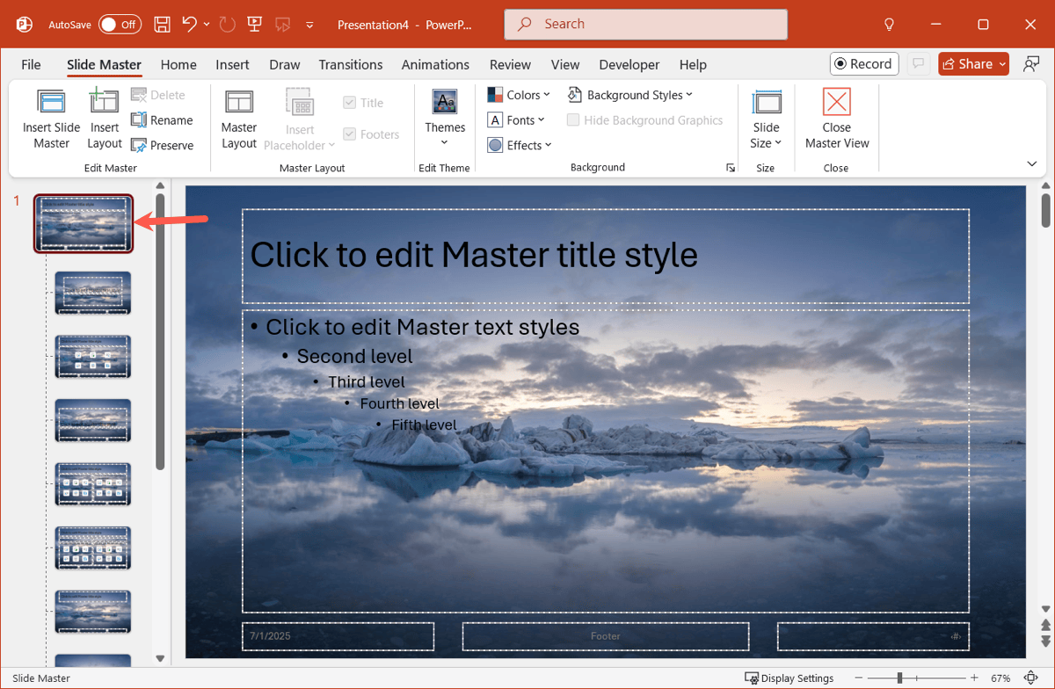Viewport: 1055px width, 689px height.
Task: Click the Record button
Action: [x=863, y=64]
